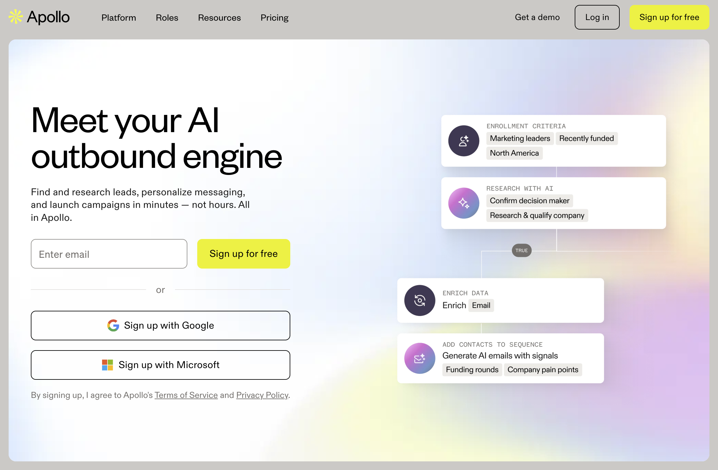This screenshot has height=470, width=718.
Task: Click the Get a demo link
Action: click(537, 17)
